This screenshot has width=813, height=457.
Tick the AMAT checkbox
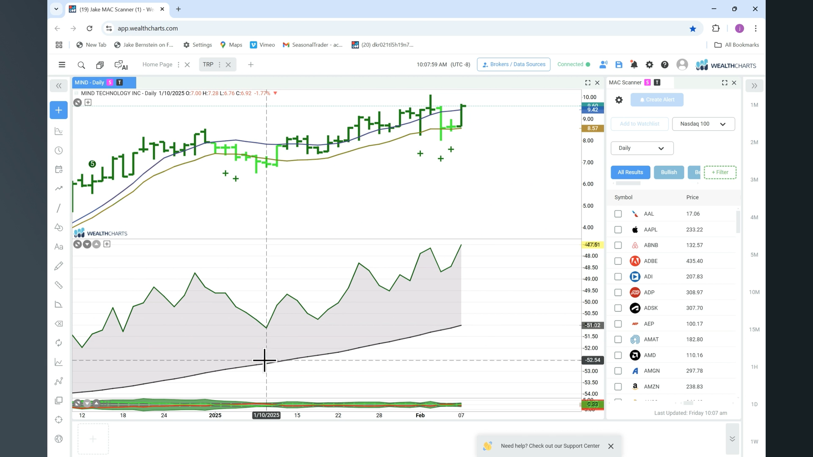618,339
